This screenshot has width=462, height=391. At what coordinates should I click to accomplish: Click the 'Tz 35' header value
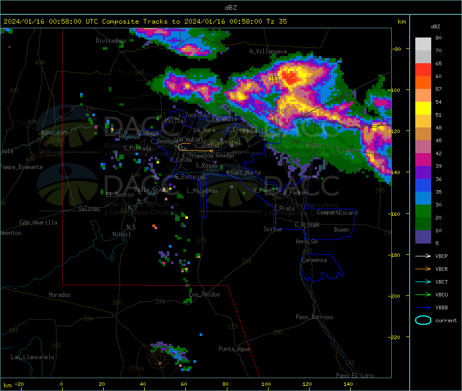276,22
